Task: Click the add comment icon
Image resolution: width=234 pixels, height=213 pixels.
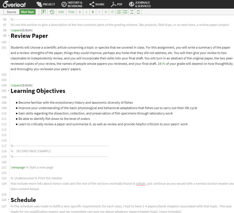Action: click(x=43, y=12)
